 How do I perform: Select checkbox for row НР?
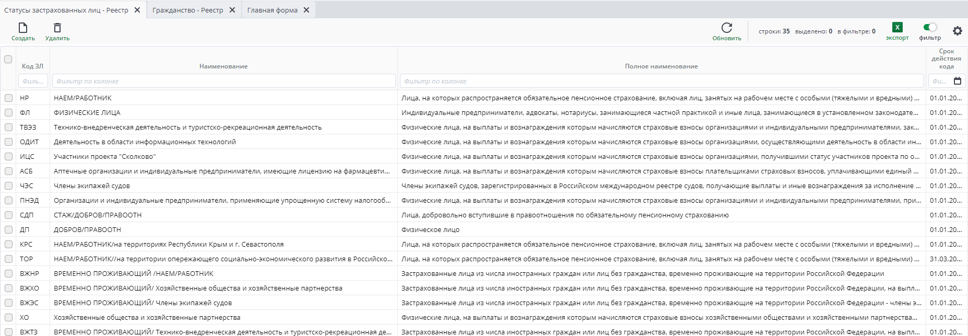[8, 98]
